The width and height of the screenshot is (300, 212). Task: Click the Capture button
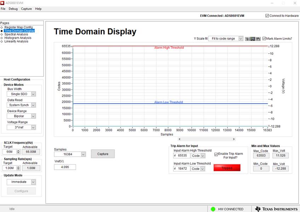click(103, 154)
